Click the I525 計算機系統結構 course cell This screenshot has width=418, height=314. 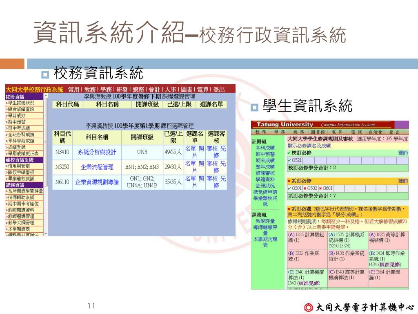click(348, 240)
